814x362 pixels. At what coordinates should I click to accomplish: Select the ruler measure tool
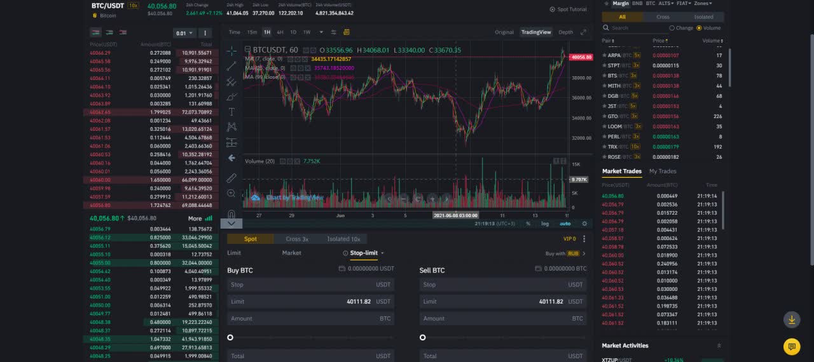231,178
